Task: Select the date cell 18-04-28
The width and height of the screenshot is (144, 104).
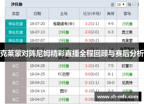Action: tap(37, 66)
